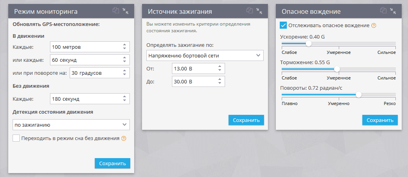Click copy icon in Источник зажигания header

(249, 10)
